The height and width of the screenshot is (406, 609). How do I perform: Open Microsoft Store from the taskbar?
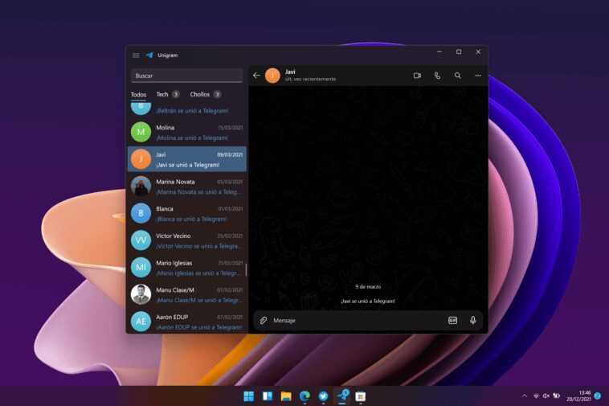click(361, 396)
